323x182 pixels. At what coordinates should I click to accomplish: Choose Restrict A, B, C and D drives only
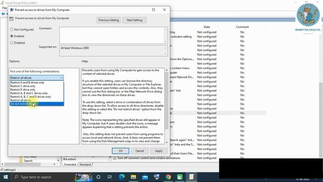(37, 97)
